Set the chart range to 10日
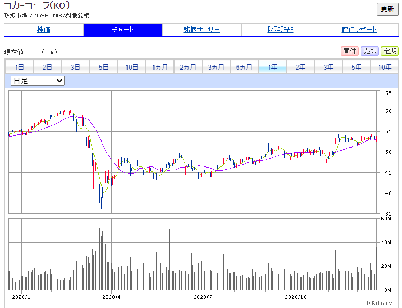The height and width of the screenshot is (308, 402). pyautogui.click(x=132, y=67)
